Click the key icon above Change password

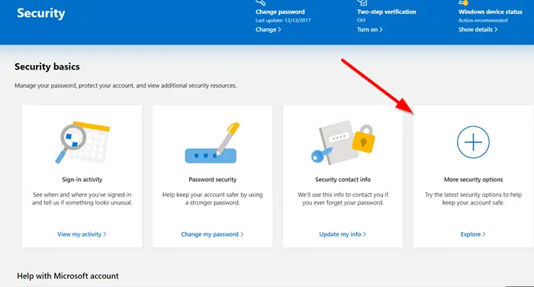click(x=261, y=2)
